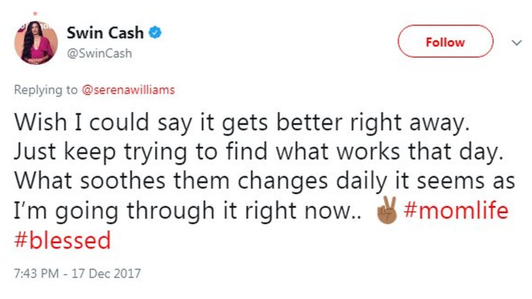
Task: Click the tweet line starting 'Wish I could say'
Action: [x=241, y=123]
